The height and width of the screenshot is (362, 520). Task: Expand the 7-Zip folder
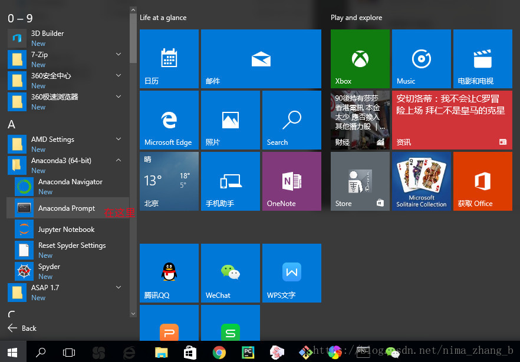pyautogui.click(x=119, y=54)
